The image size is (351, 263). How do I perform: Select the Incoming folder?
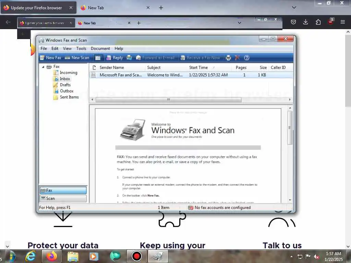coord(69,73)
